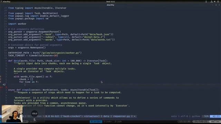Image resolution: width=221 pixels, height=124 pixels.
Task: Open the network status icon in top bar
Action: (x=211, y=1)
